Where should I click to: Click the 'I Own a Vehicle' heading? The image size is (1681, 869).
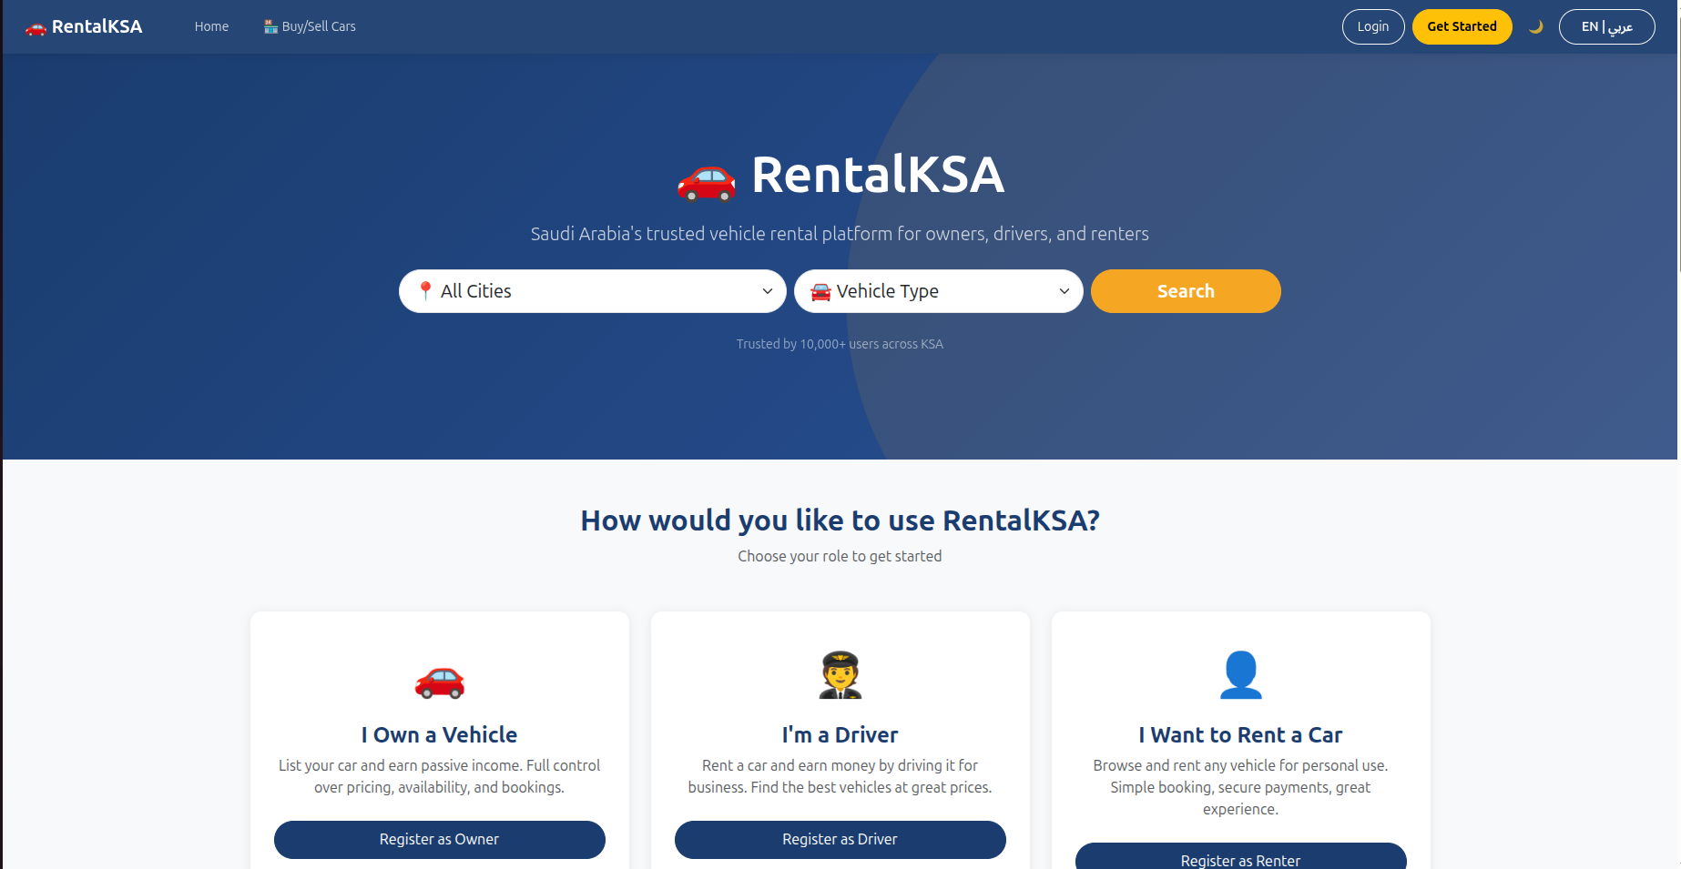pyautogui.click(x=439, y=734)
